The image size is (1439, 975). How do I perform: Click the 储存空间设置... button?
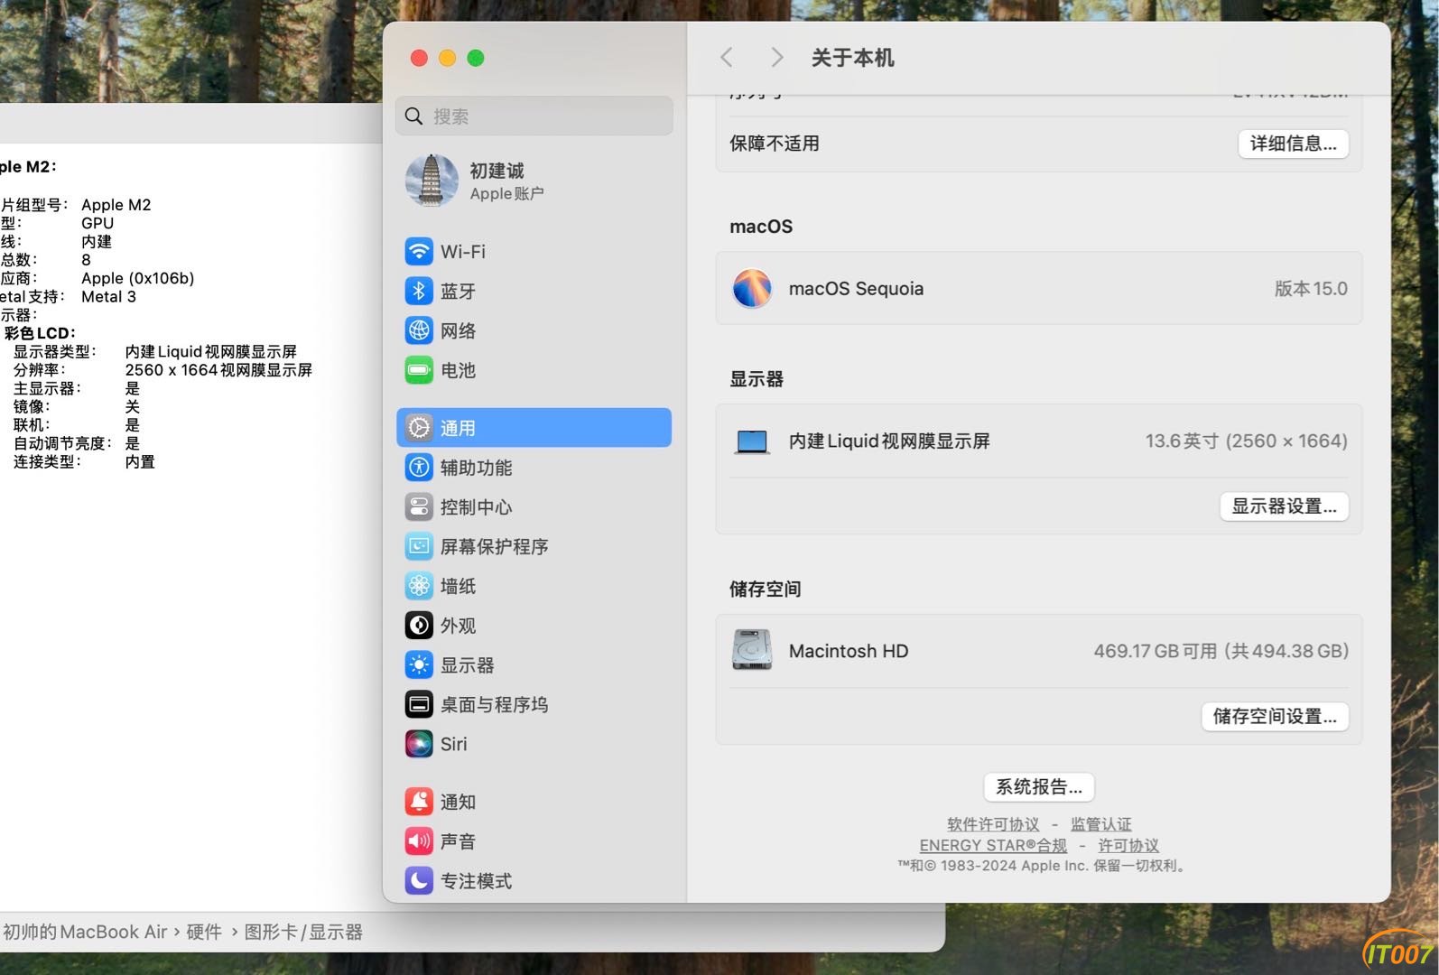click(x=1275, y=717)
